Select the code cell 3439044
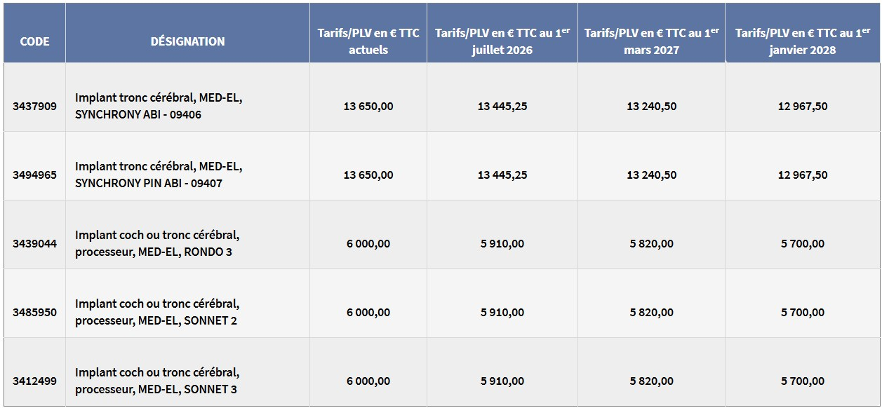The image size is (882, 408). 34,244
